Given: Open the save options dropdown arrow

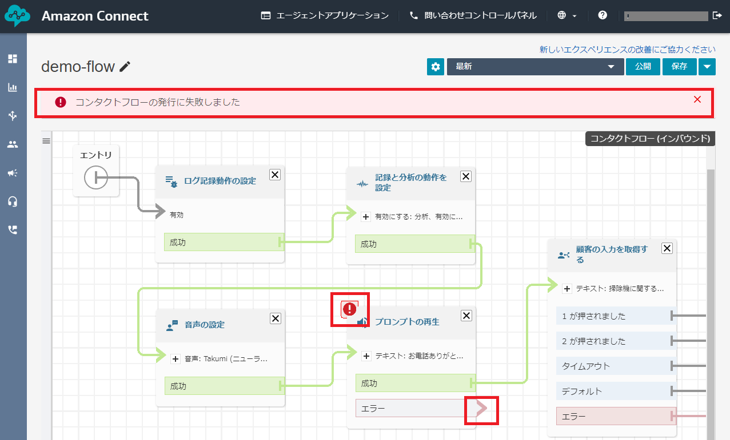Looking at the screenshot, I should [x=707, y=67].
